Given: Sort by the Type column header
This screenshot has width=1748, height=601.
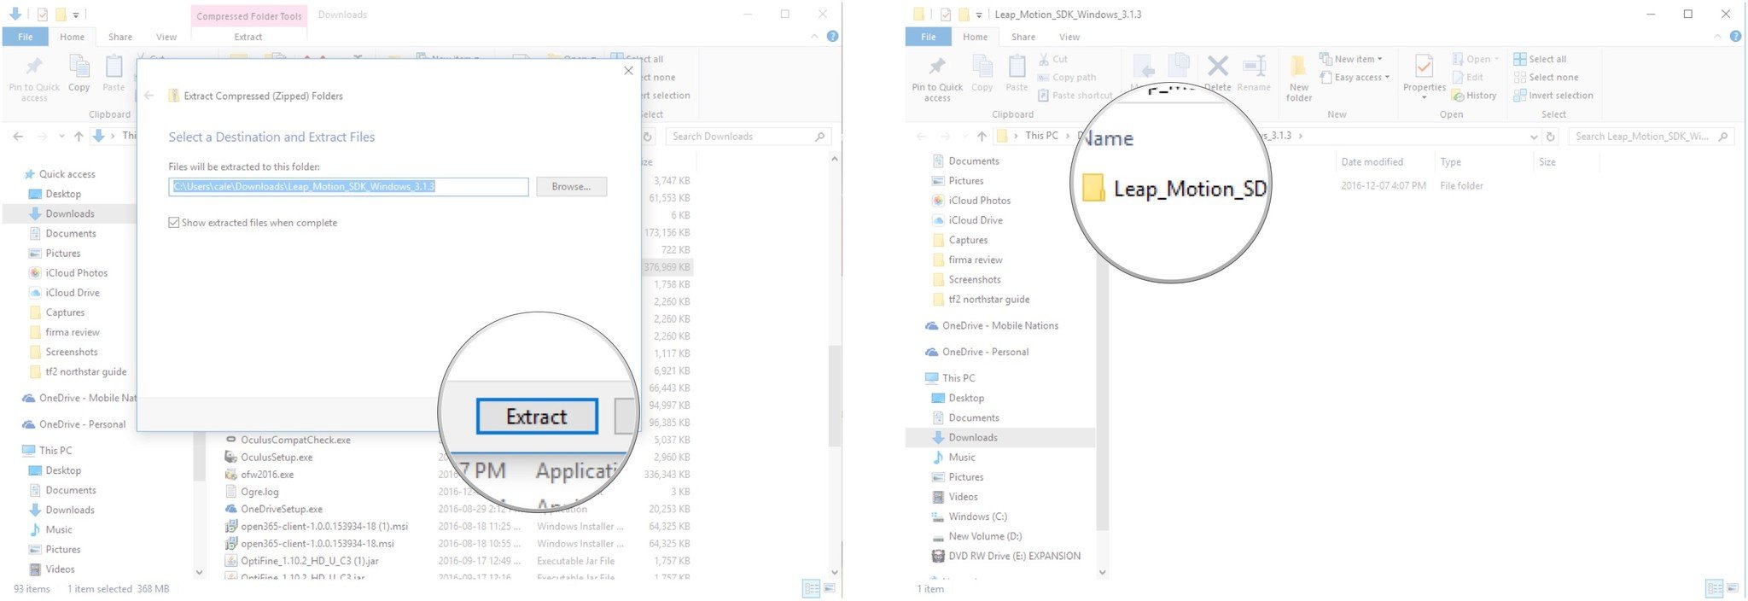Looking at the screenshot, I should coord(1450,161).
